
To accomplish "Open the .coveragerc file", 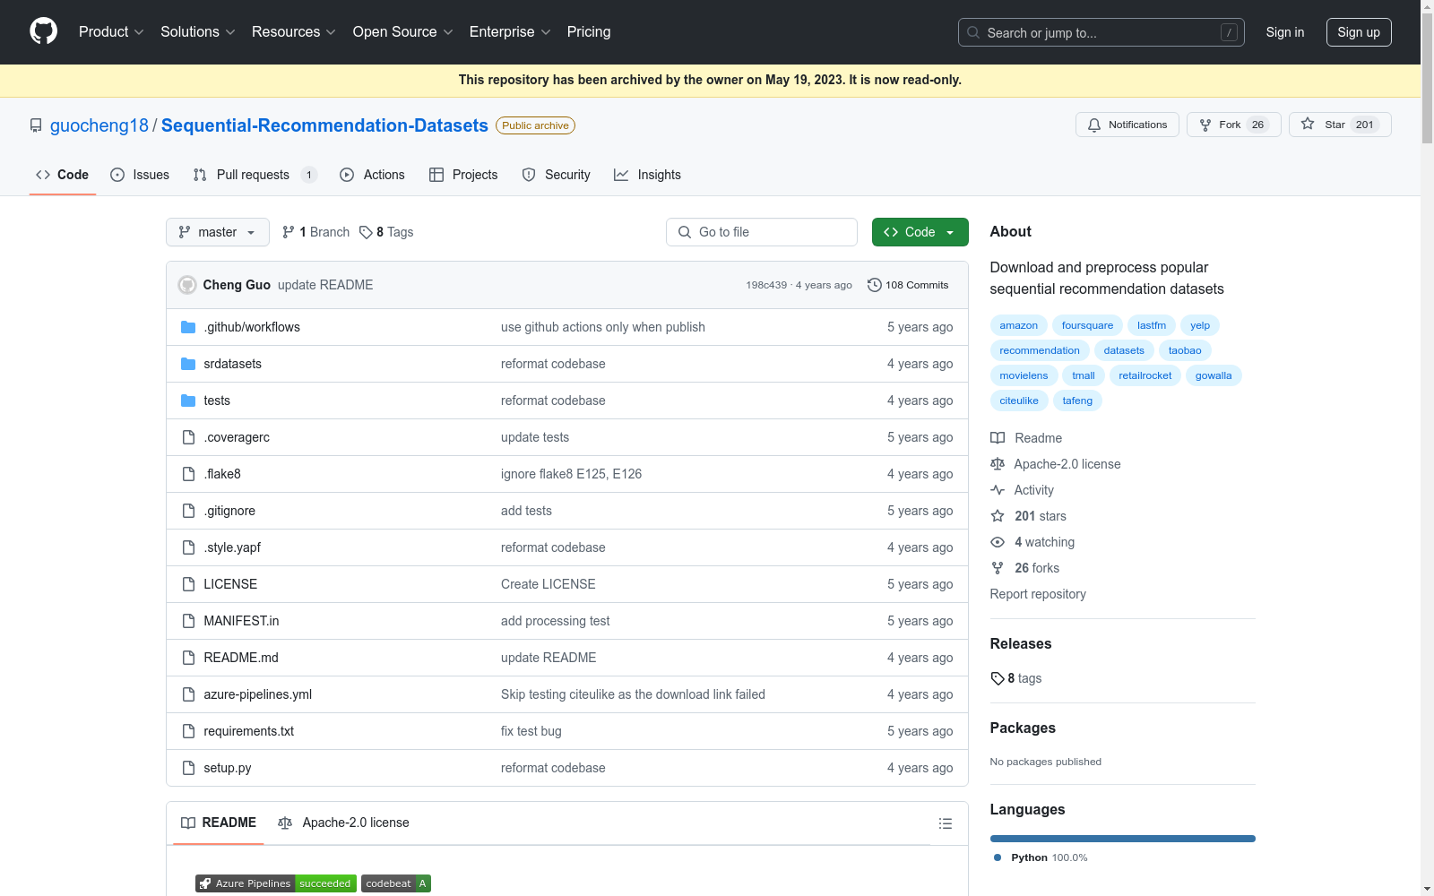I will 237,437.
